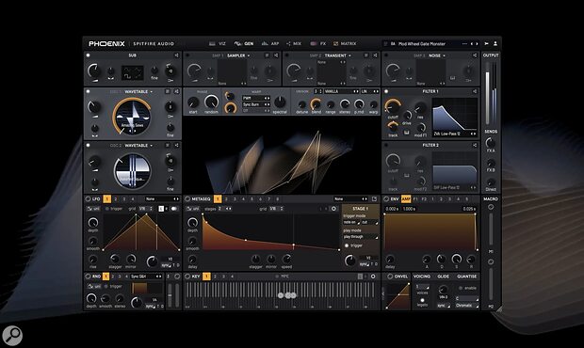Click the METASEQ expand window icon
Screen dimensions: 584x348
[x=374, y=198]
